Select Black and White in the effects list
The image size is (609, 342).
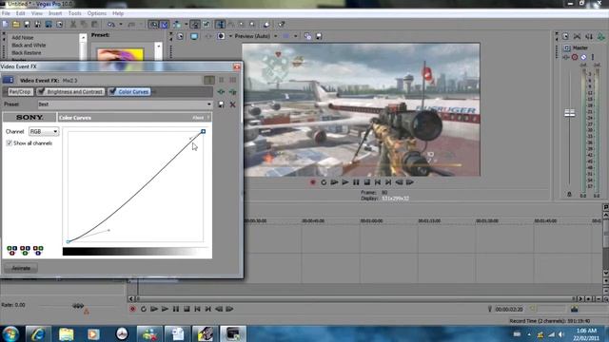(29, 46)
